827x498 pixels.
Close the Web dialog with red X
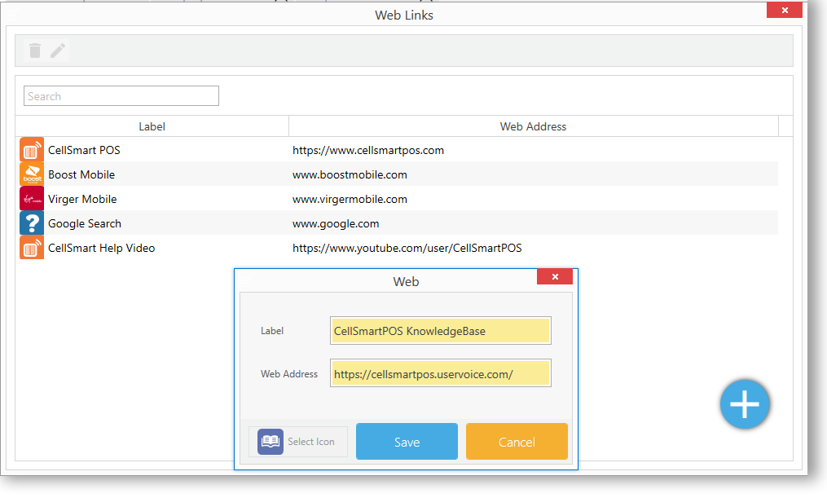pos(555,277)
